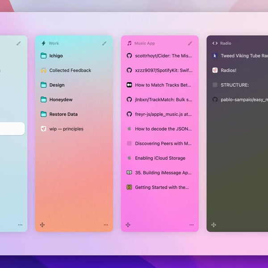
Task: Open Enabling iCloud Storage Apple link
Action: click(x=160, y=158)
